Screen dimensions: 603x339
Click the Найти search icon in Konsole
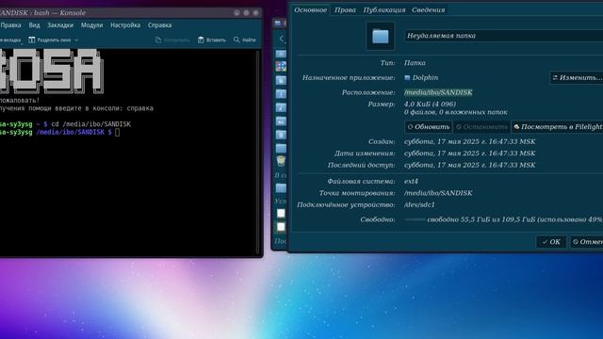click(x=236, y=40)
